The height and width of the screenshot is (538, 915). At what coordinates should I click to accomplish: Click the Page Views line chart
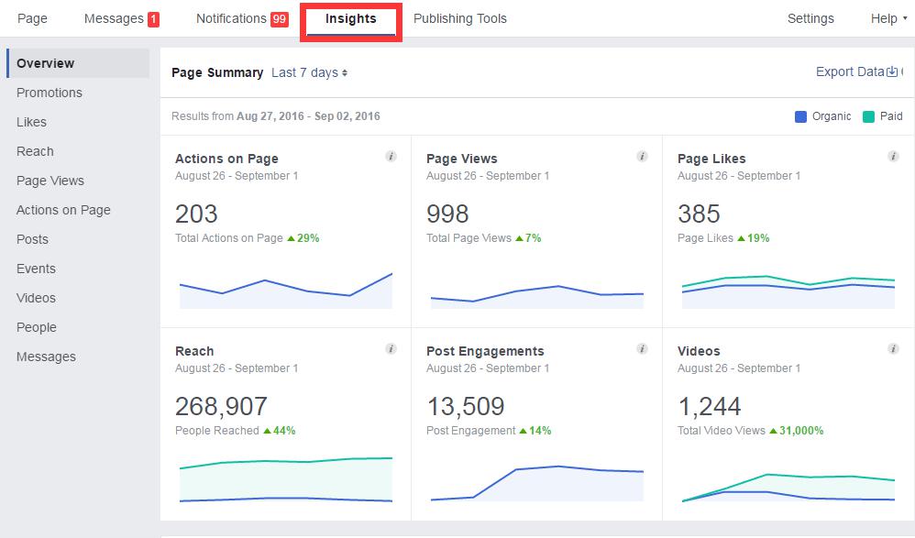point(537,296)
